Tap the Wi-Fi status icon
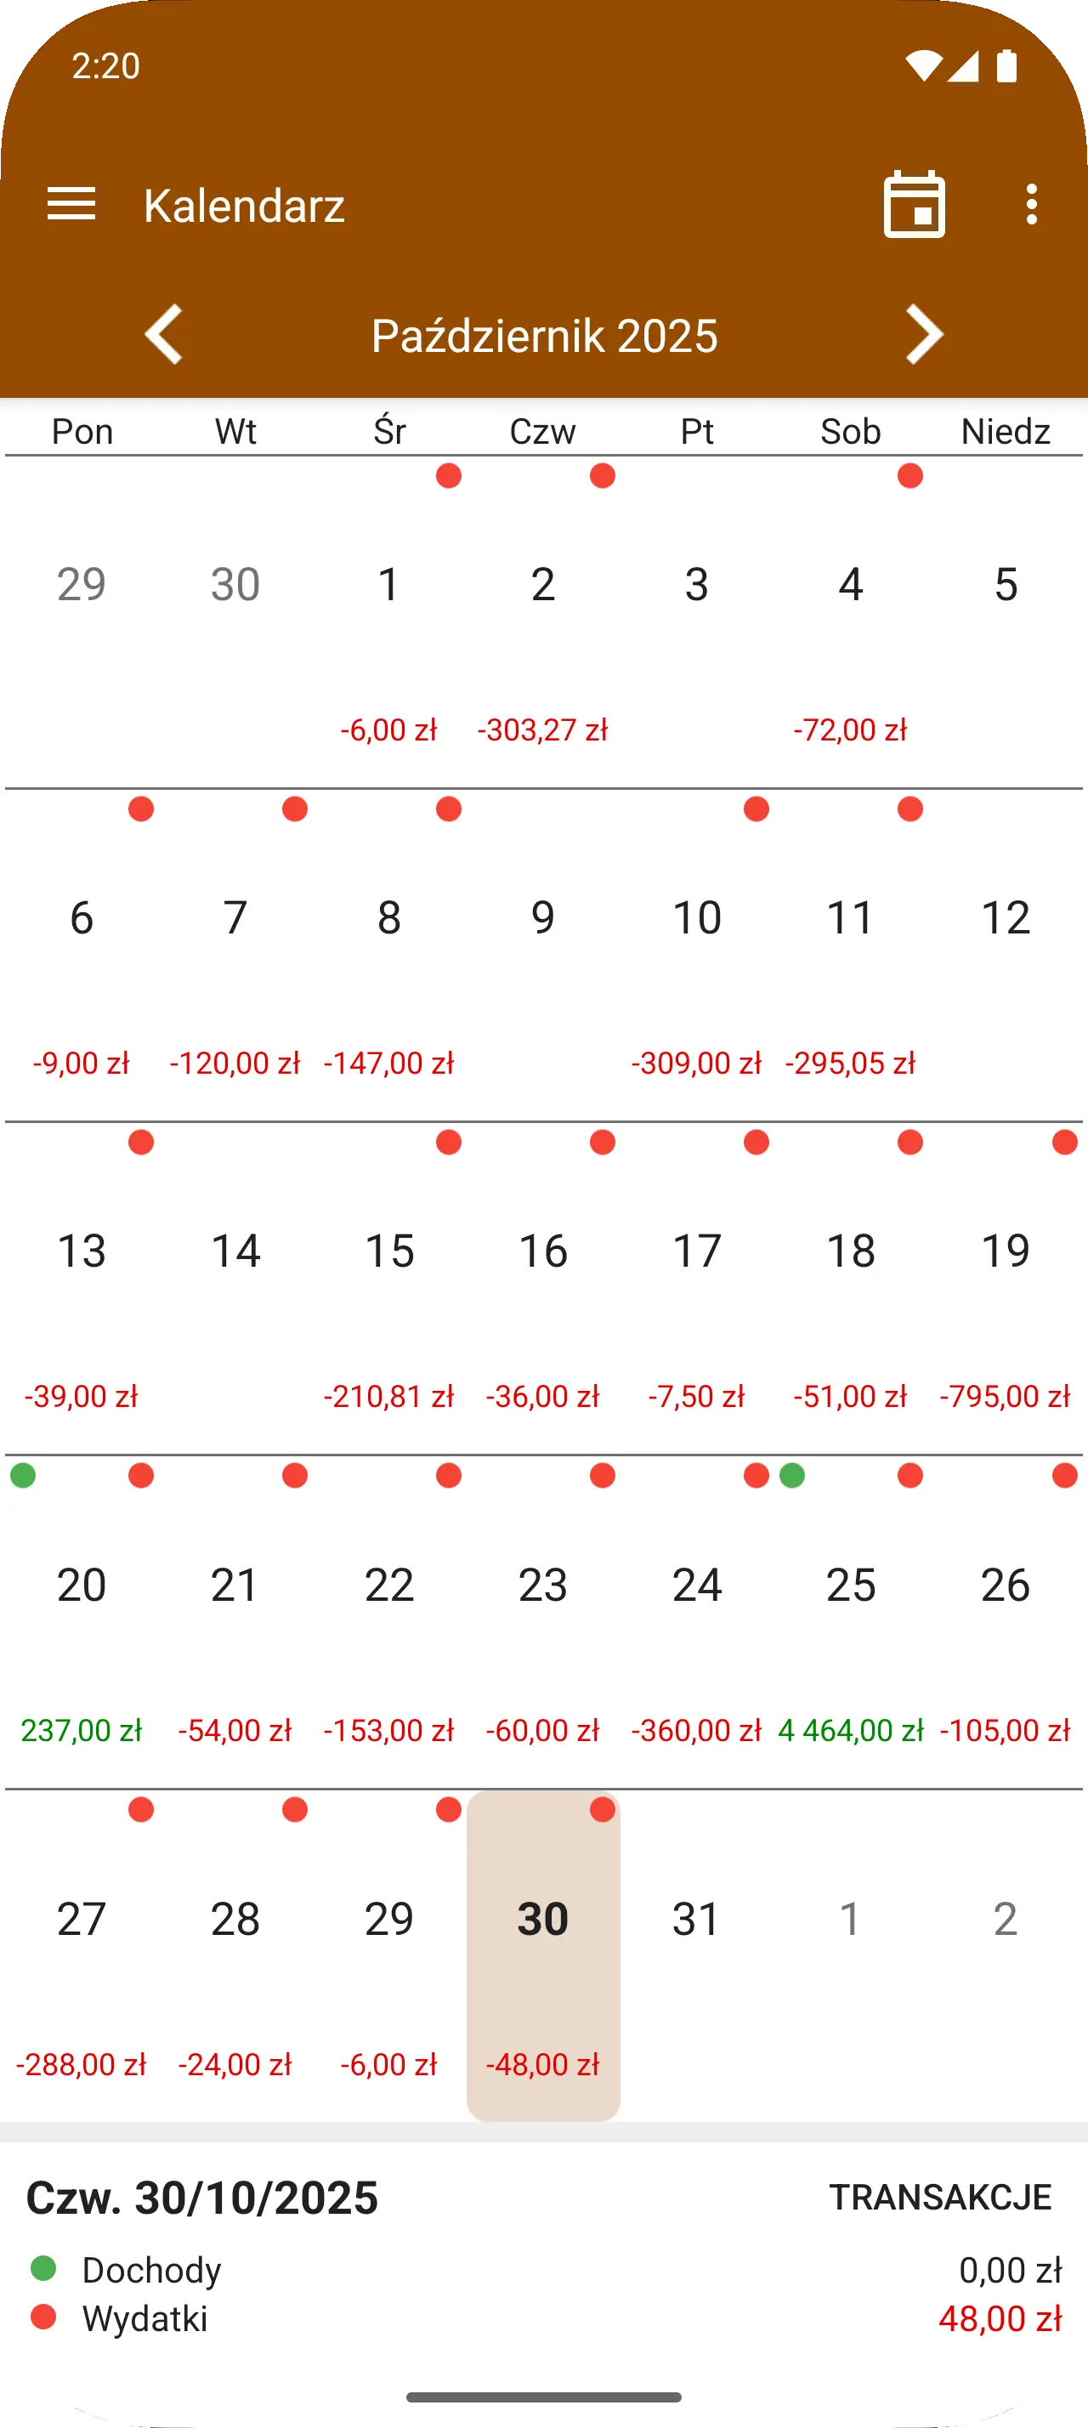Image resolution: width=1088 pixels, height=2428 pixels. tap(923, 66)
